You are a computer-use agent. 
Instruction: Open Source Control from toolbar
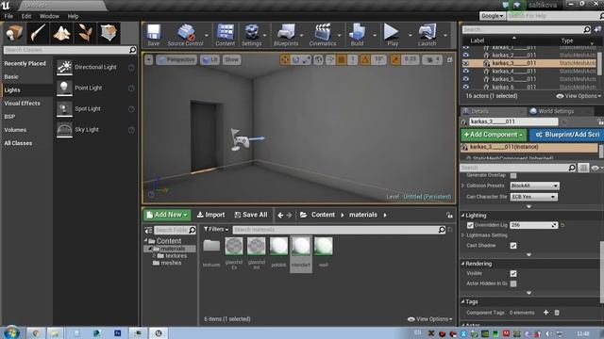click(185, 35)
